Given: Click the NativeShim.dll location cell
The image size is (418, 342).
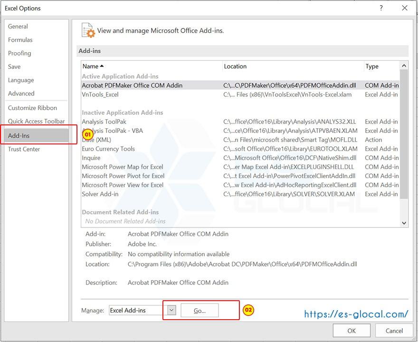Looking at the screenshot, I should [x=290, y=158].
